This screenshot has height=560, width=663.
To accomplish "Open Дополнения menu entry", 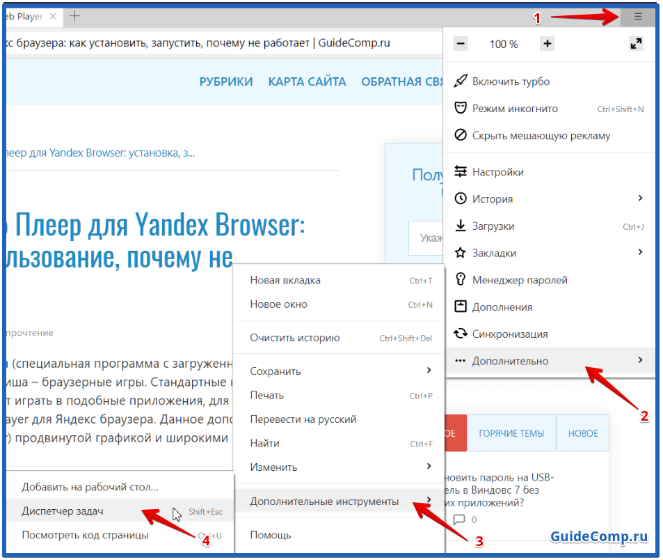I will (x=550, y=307).
